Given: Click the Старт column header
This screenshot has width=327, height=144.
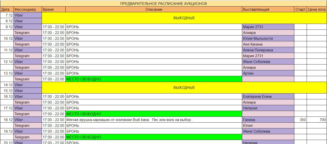Looking at the screenshot, I should pos(300,9).
